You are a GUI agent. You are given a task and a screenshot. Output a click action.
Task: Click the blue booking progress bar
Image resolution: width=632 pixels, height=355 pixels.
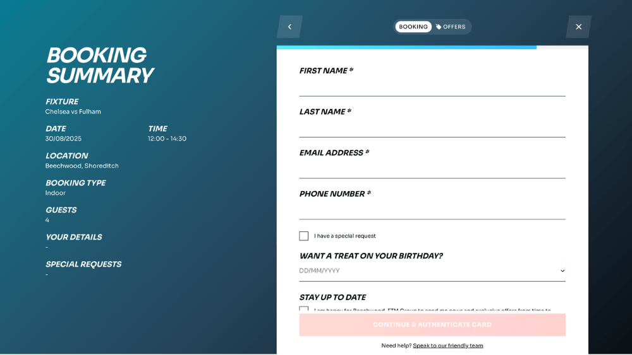406,47
